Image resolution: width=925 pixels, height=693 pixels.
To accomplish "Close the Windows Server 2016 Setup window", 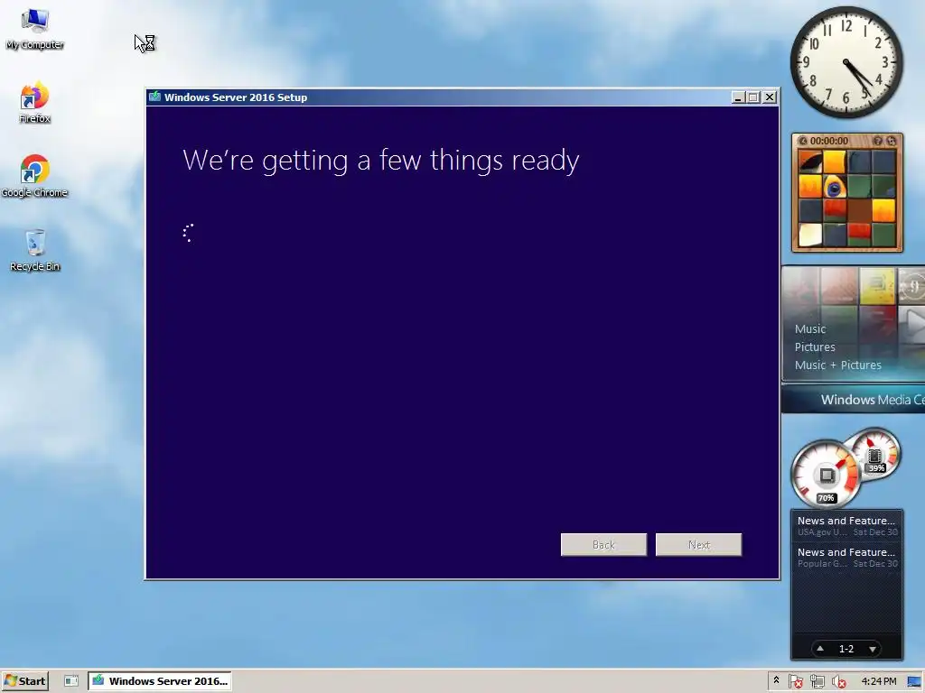I will click(x=770, y=97).
